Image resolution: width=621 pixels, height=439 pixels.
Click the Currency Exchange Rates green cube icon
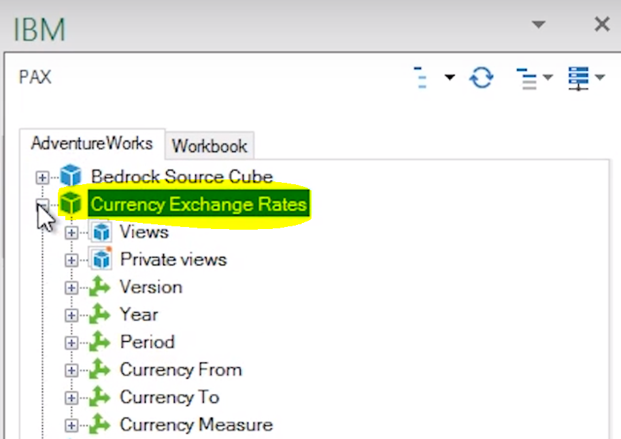(x=71, y=203)
